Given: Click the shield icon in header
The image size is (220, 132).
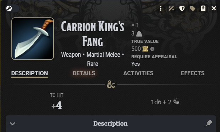Looking at the screenshot, I should click(x=182, y=9).
